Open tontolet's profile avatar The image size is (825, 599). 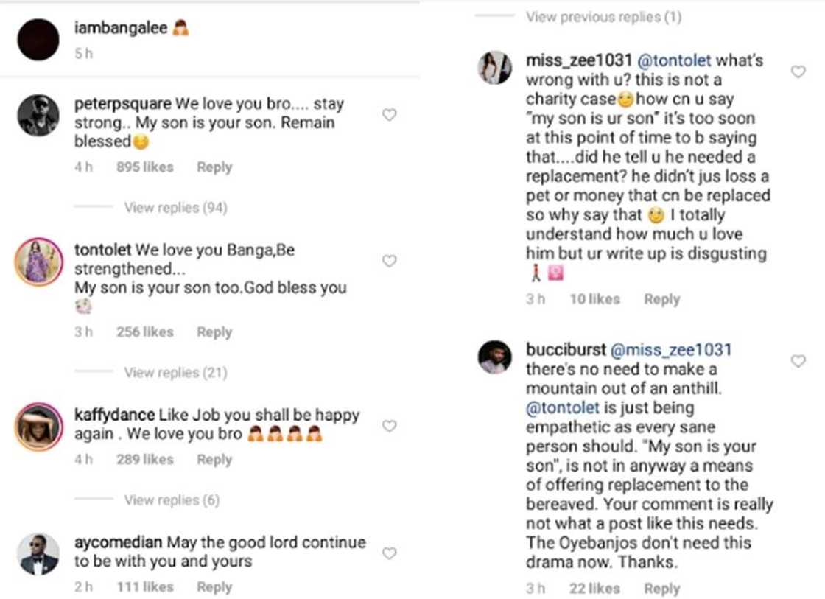tap(38, 262)
